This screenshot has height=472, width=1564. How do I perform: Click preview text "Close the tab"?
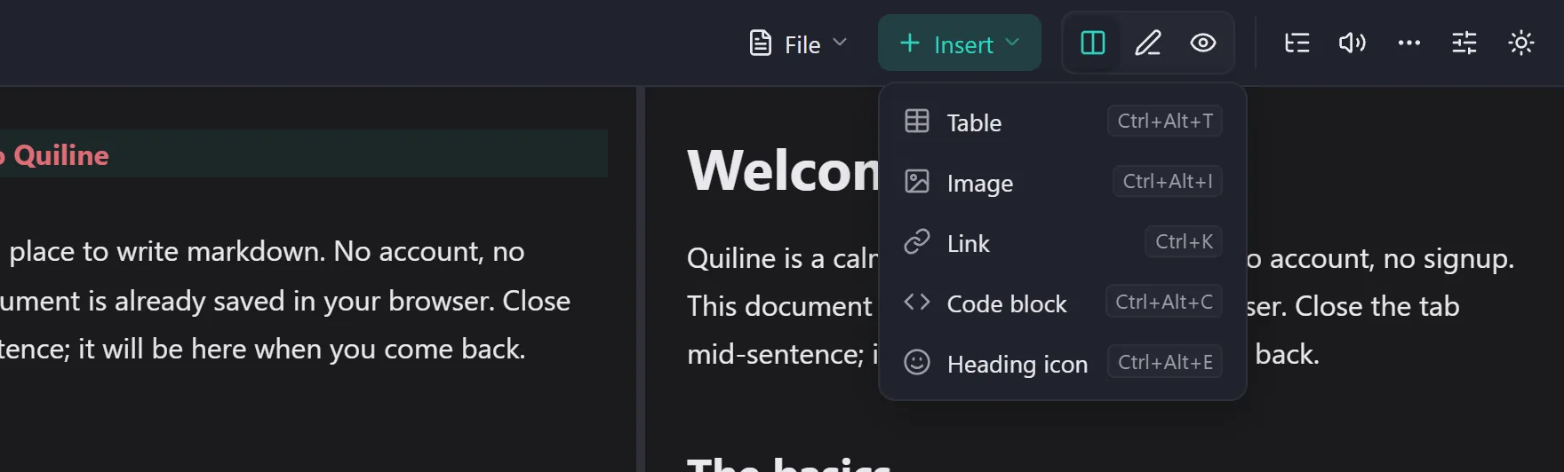click(x=1377, y=306)
